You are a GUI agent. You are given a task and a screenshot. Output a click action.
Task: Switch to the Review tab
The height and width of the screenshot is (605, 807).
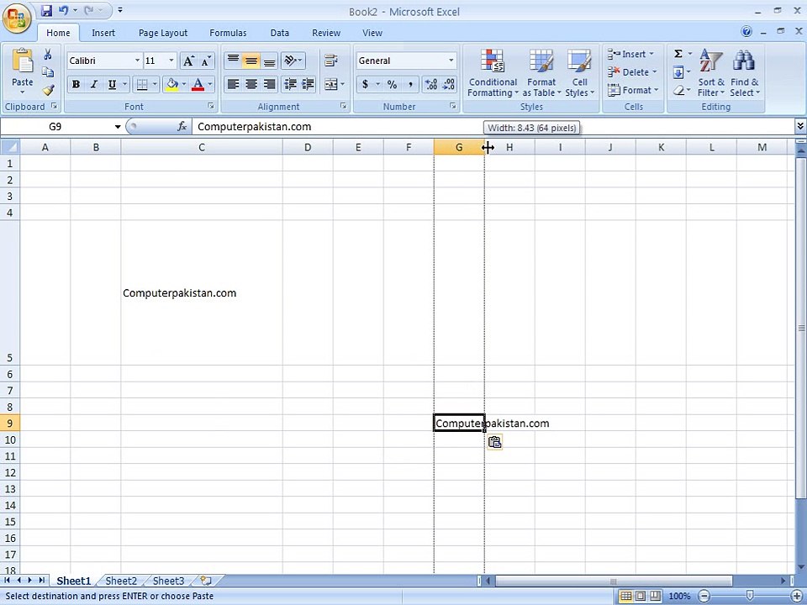pyautogui.click(x=326, y=33)
